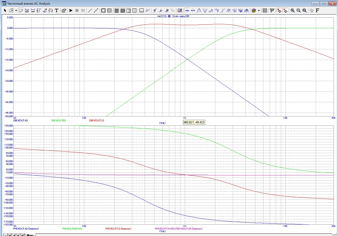Select the PH(V(OUTA)) (Degrees) label
This screenshot has height=236, width=338.
[x=26, y=229]
